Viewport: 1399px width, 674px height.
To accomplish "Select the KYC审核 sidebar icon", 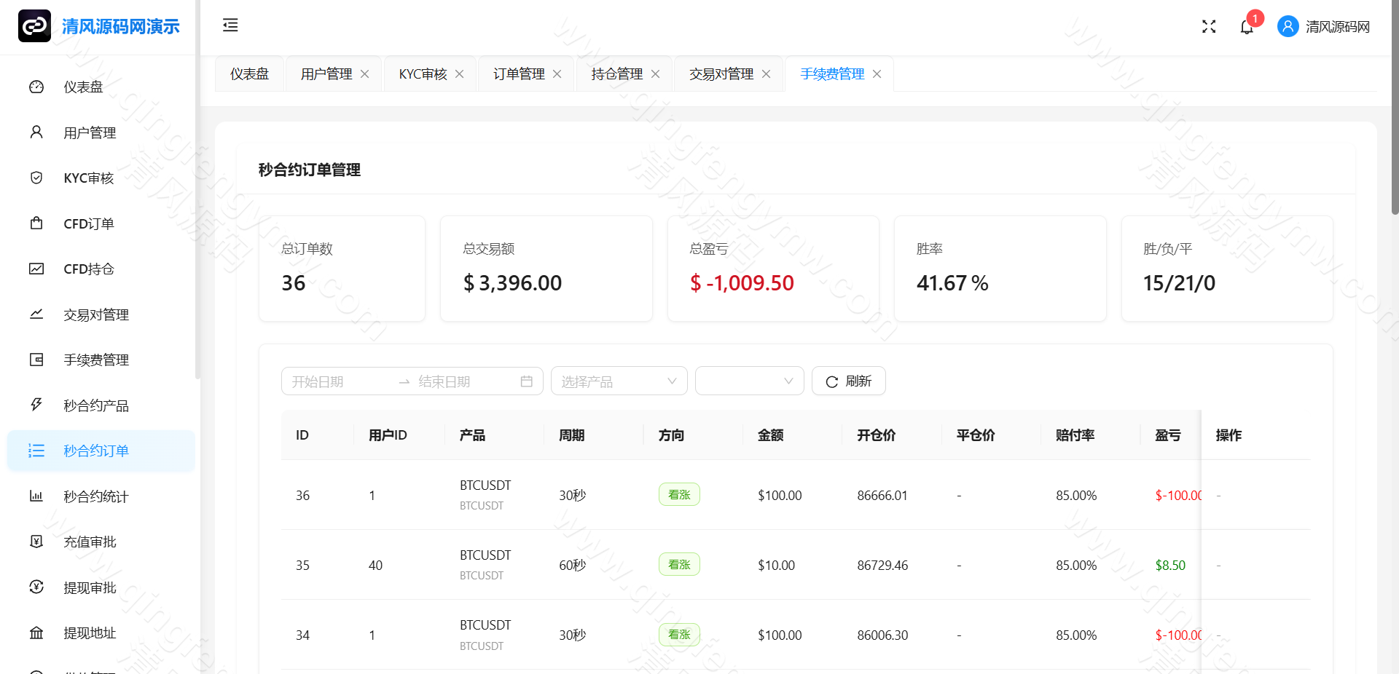I will pos(36,177).
